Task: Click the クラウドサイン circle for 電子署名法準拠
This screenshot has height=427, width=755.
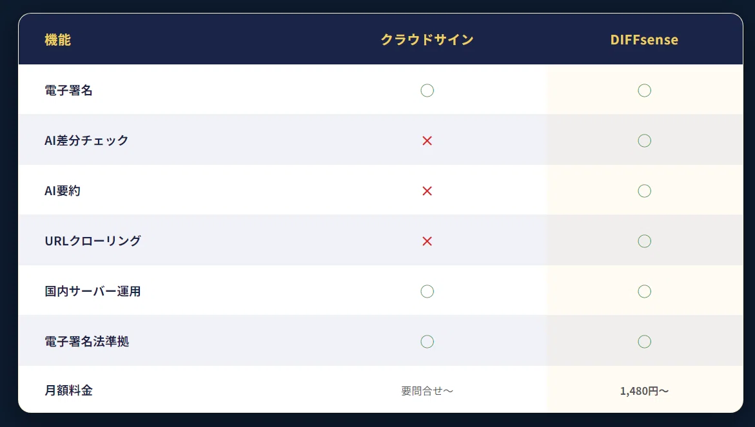Action: (x=427, y=341)
